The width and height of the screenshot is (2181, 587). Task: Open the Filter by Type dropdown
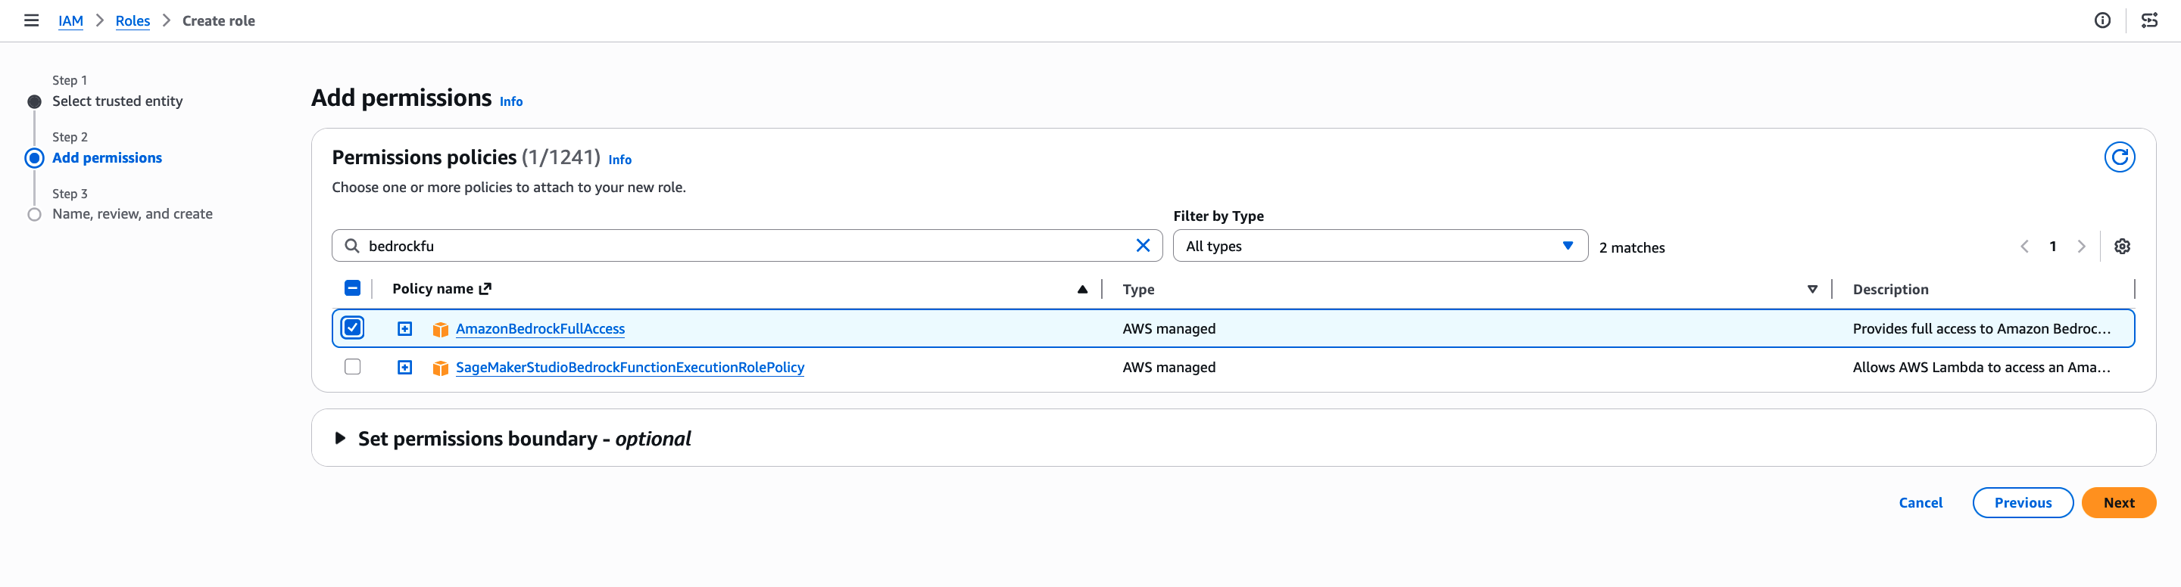[1379, 245]
